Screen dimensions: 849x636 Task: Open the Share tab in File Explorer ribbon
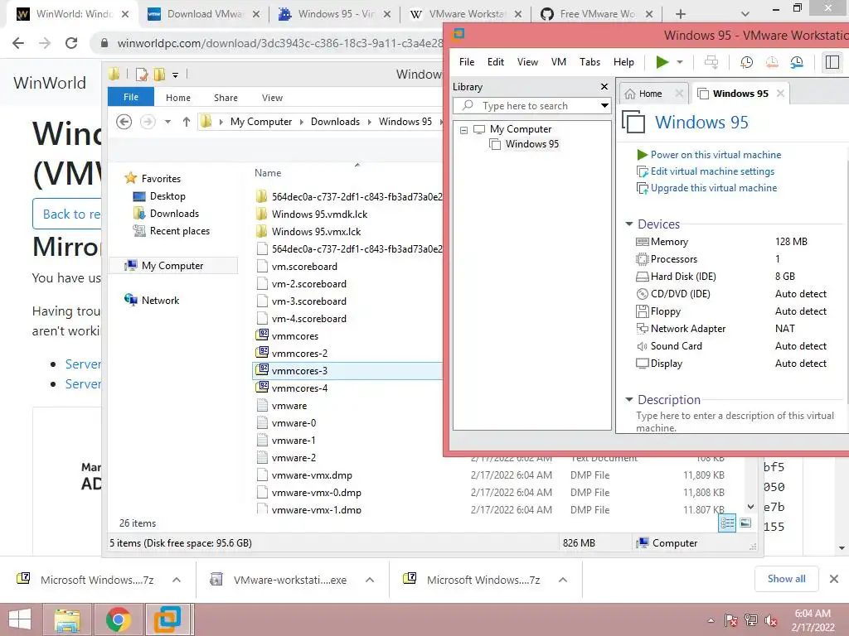(x=226, y=98)
